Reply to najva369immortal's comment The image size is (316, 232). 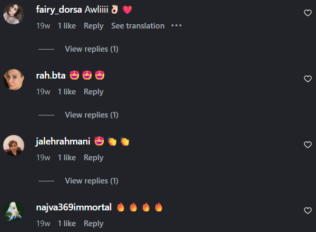94,224
